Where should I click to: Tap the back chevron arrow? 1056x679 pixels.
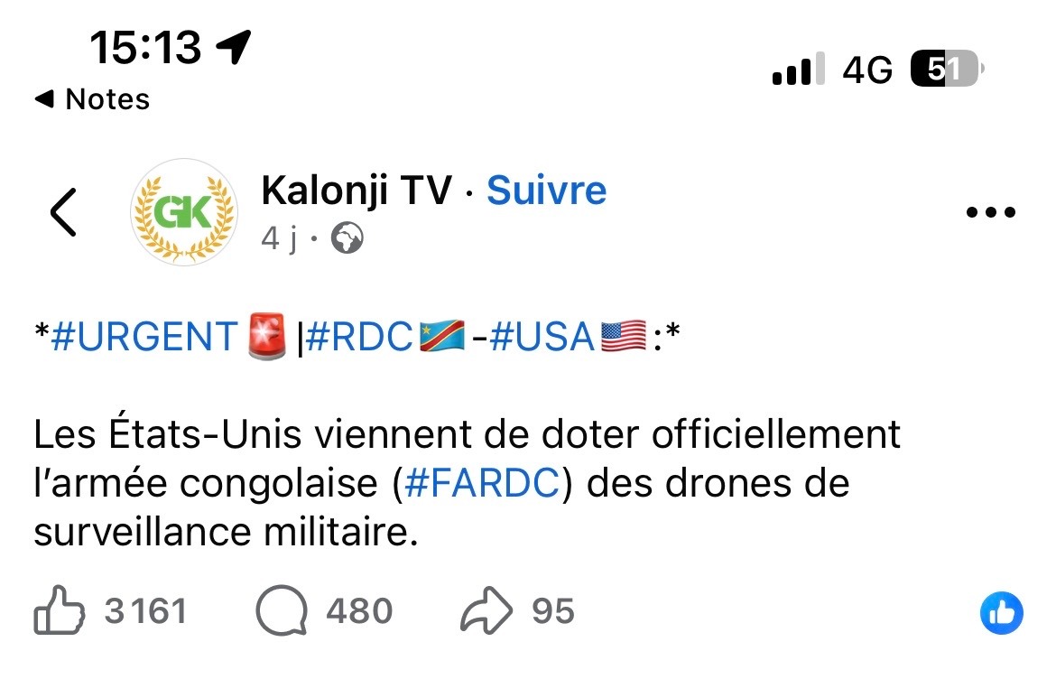tap(63, 213)
